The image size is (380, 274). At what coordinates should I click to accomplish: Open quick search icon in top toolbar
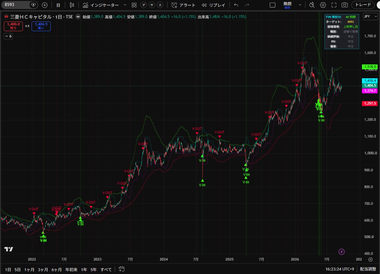(x=312, y=5)
